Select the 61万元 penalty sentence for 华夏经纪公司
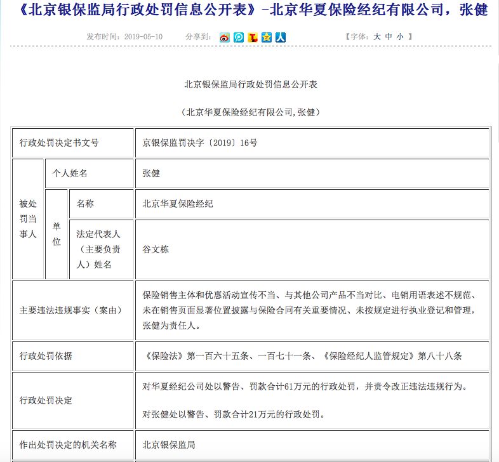Viewport: 499px width, 462px height. [x=305, y=386]
